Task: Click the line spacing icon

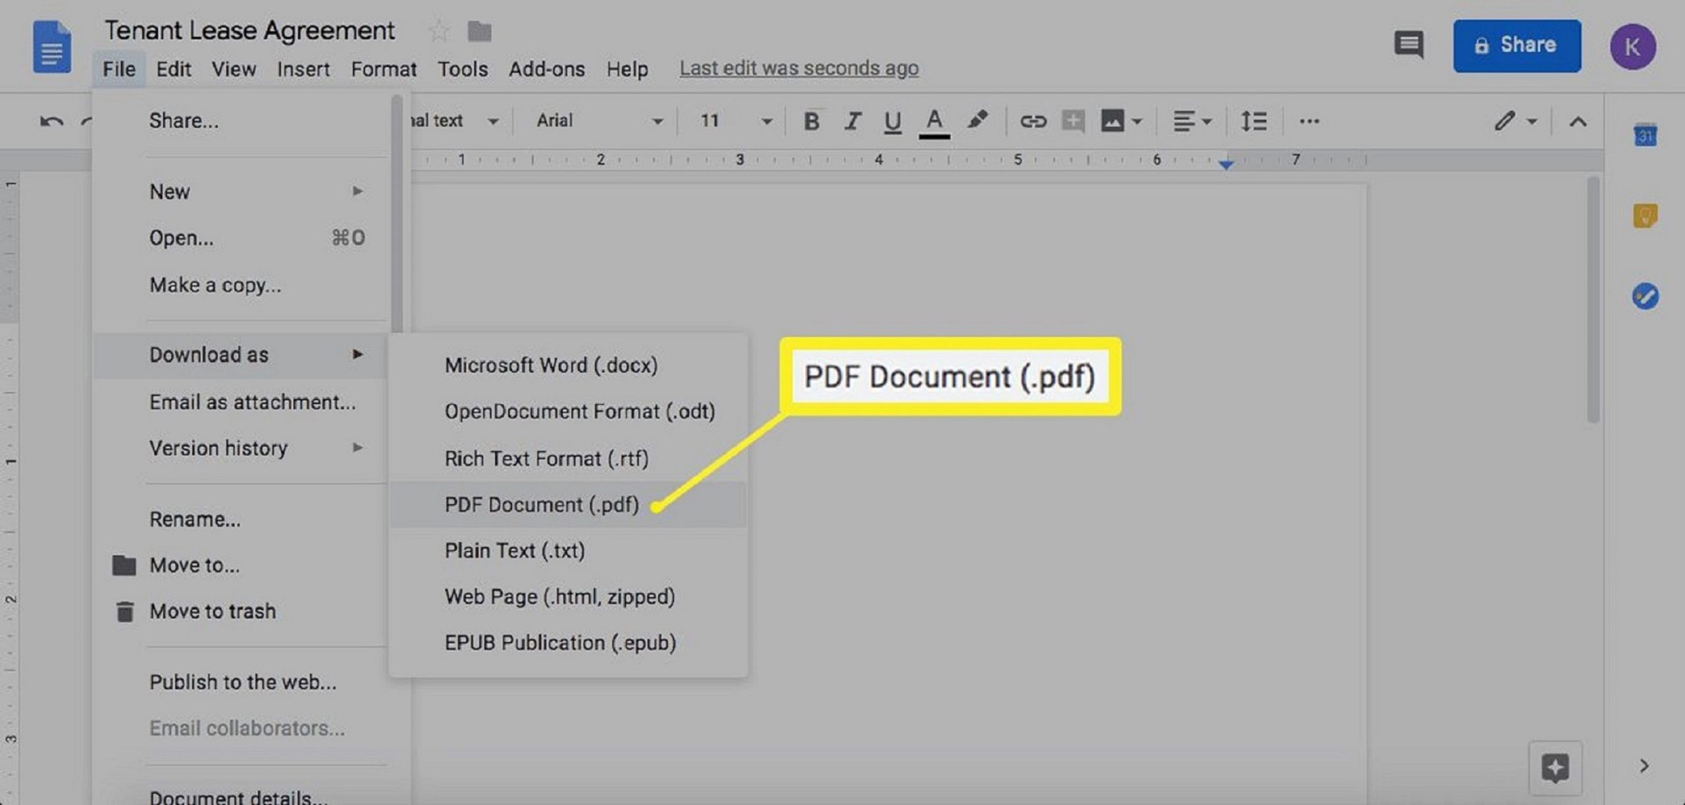Action: [x=1253, y=121]
